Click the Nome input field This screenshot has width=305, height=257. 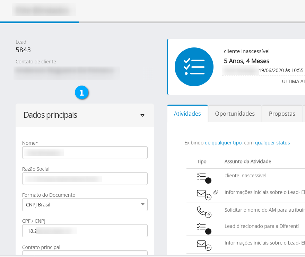pos(85,152)
